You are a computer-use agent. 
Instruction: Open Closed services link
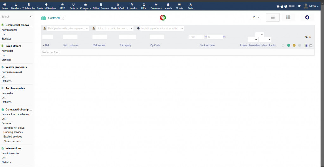(x=12, y=141)
